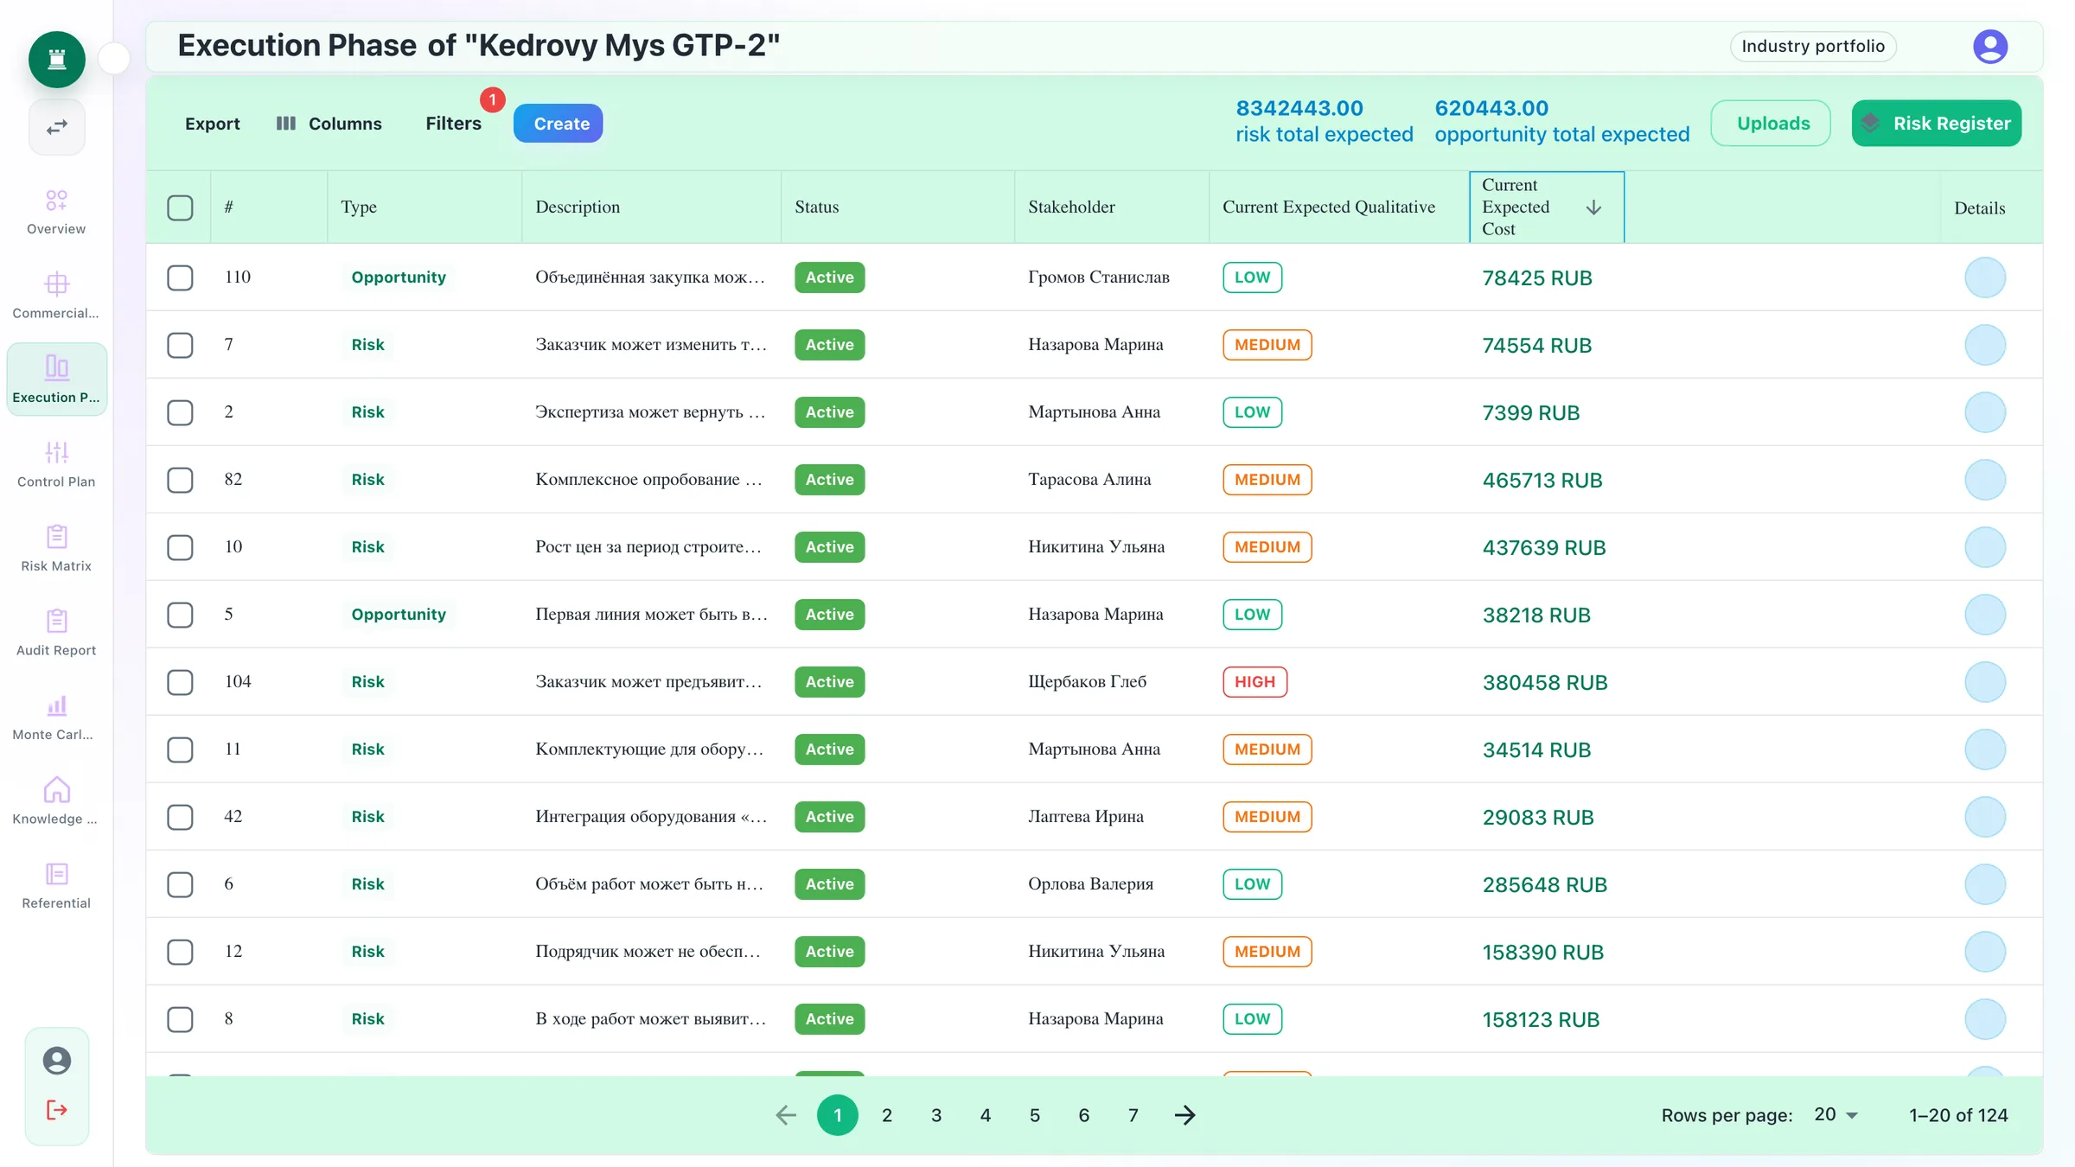The height and width of the screenshot is (1167, 2075).
Task: Open the Monte Carlo simulation page
Action: pos(56,717)
